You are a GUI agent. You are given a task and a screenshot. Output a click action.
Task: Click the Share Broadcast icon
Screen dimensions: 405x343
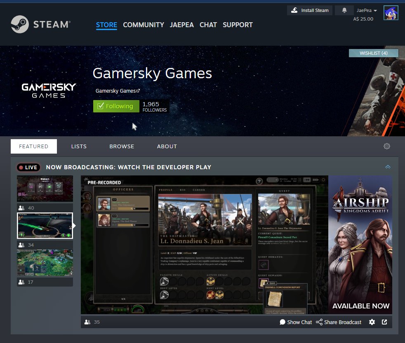319,322
